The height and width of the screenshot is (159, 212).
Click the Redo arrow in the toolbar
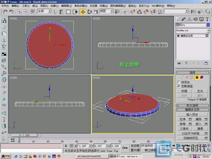(x=12, y=12)
